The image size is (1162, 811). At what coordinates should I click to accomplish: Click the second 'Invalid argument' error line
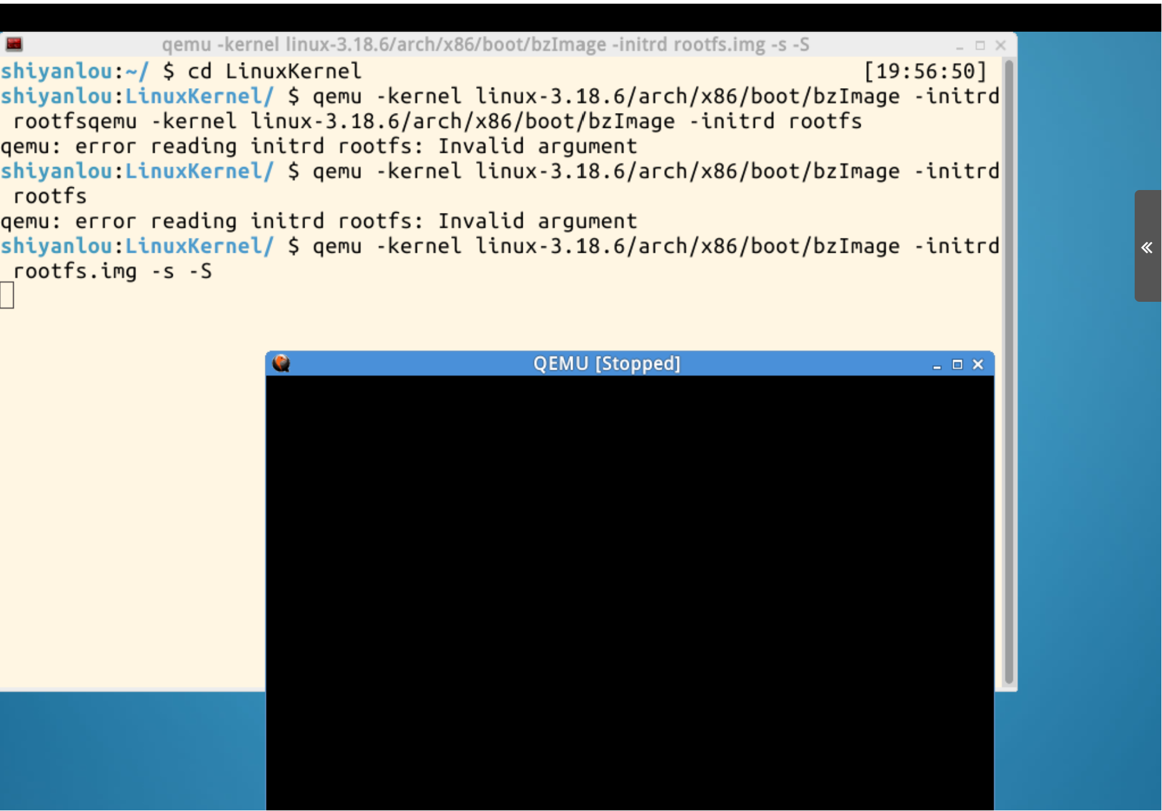319,221
